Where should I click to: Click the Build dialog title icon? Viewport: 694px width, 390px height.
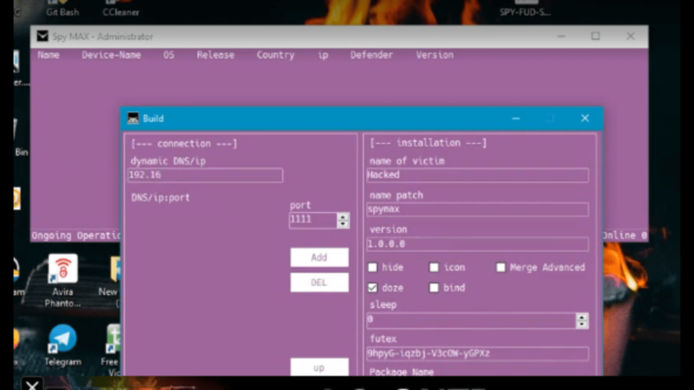[133, 118]
